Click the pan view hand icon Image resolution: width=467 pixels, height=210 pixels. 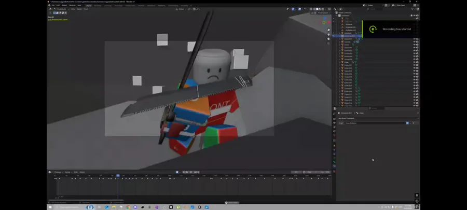[328, 35]
